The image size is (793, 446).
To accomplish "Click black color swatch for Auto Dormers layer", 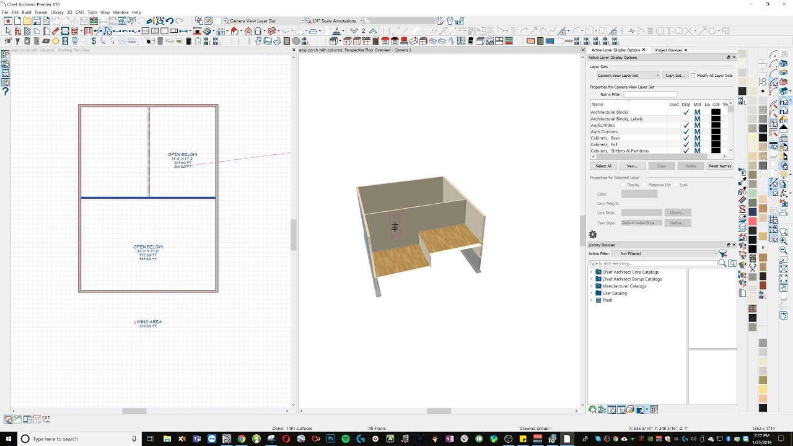I will [716, 131].
